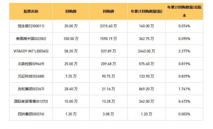Select the 3.08万 buyback amount cell
This screenshot has width=213, height=129.
(109, 114)
